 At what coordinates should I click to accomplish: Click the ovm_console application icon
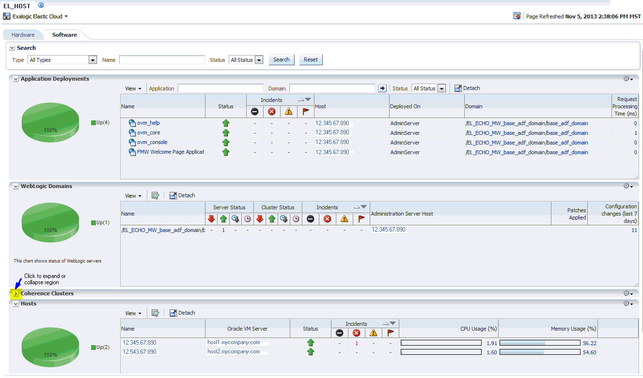pos(132,143)
